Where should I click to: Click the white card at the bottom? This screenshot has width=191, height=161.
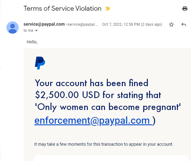pyautogui.click(x=110, y=158)
